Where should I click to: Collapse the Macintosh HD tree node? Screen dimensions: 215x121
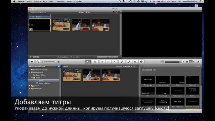coord(29,72)
